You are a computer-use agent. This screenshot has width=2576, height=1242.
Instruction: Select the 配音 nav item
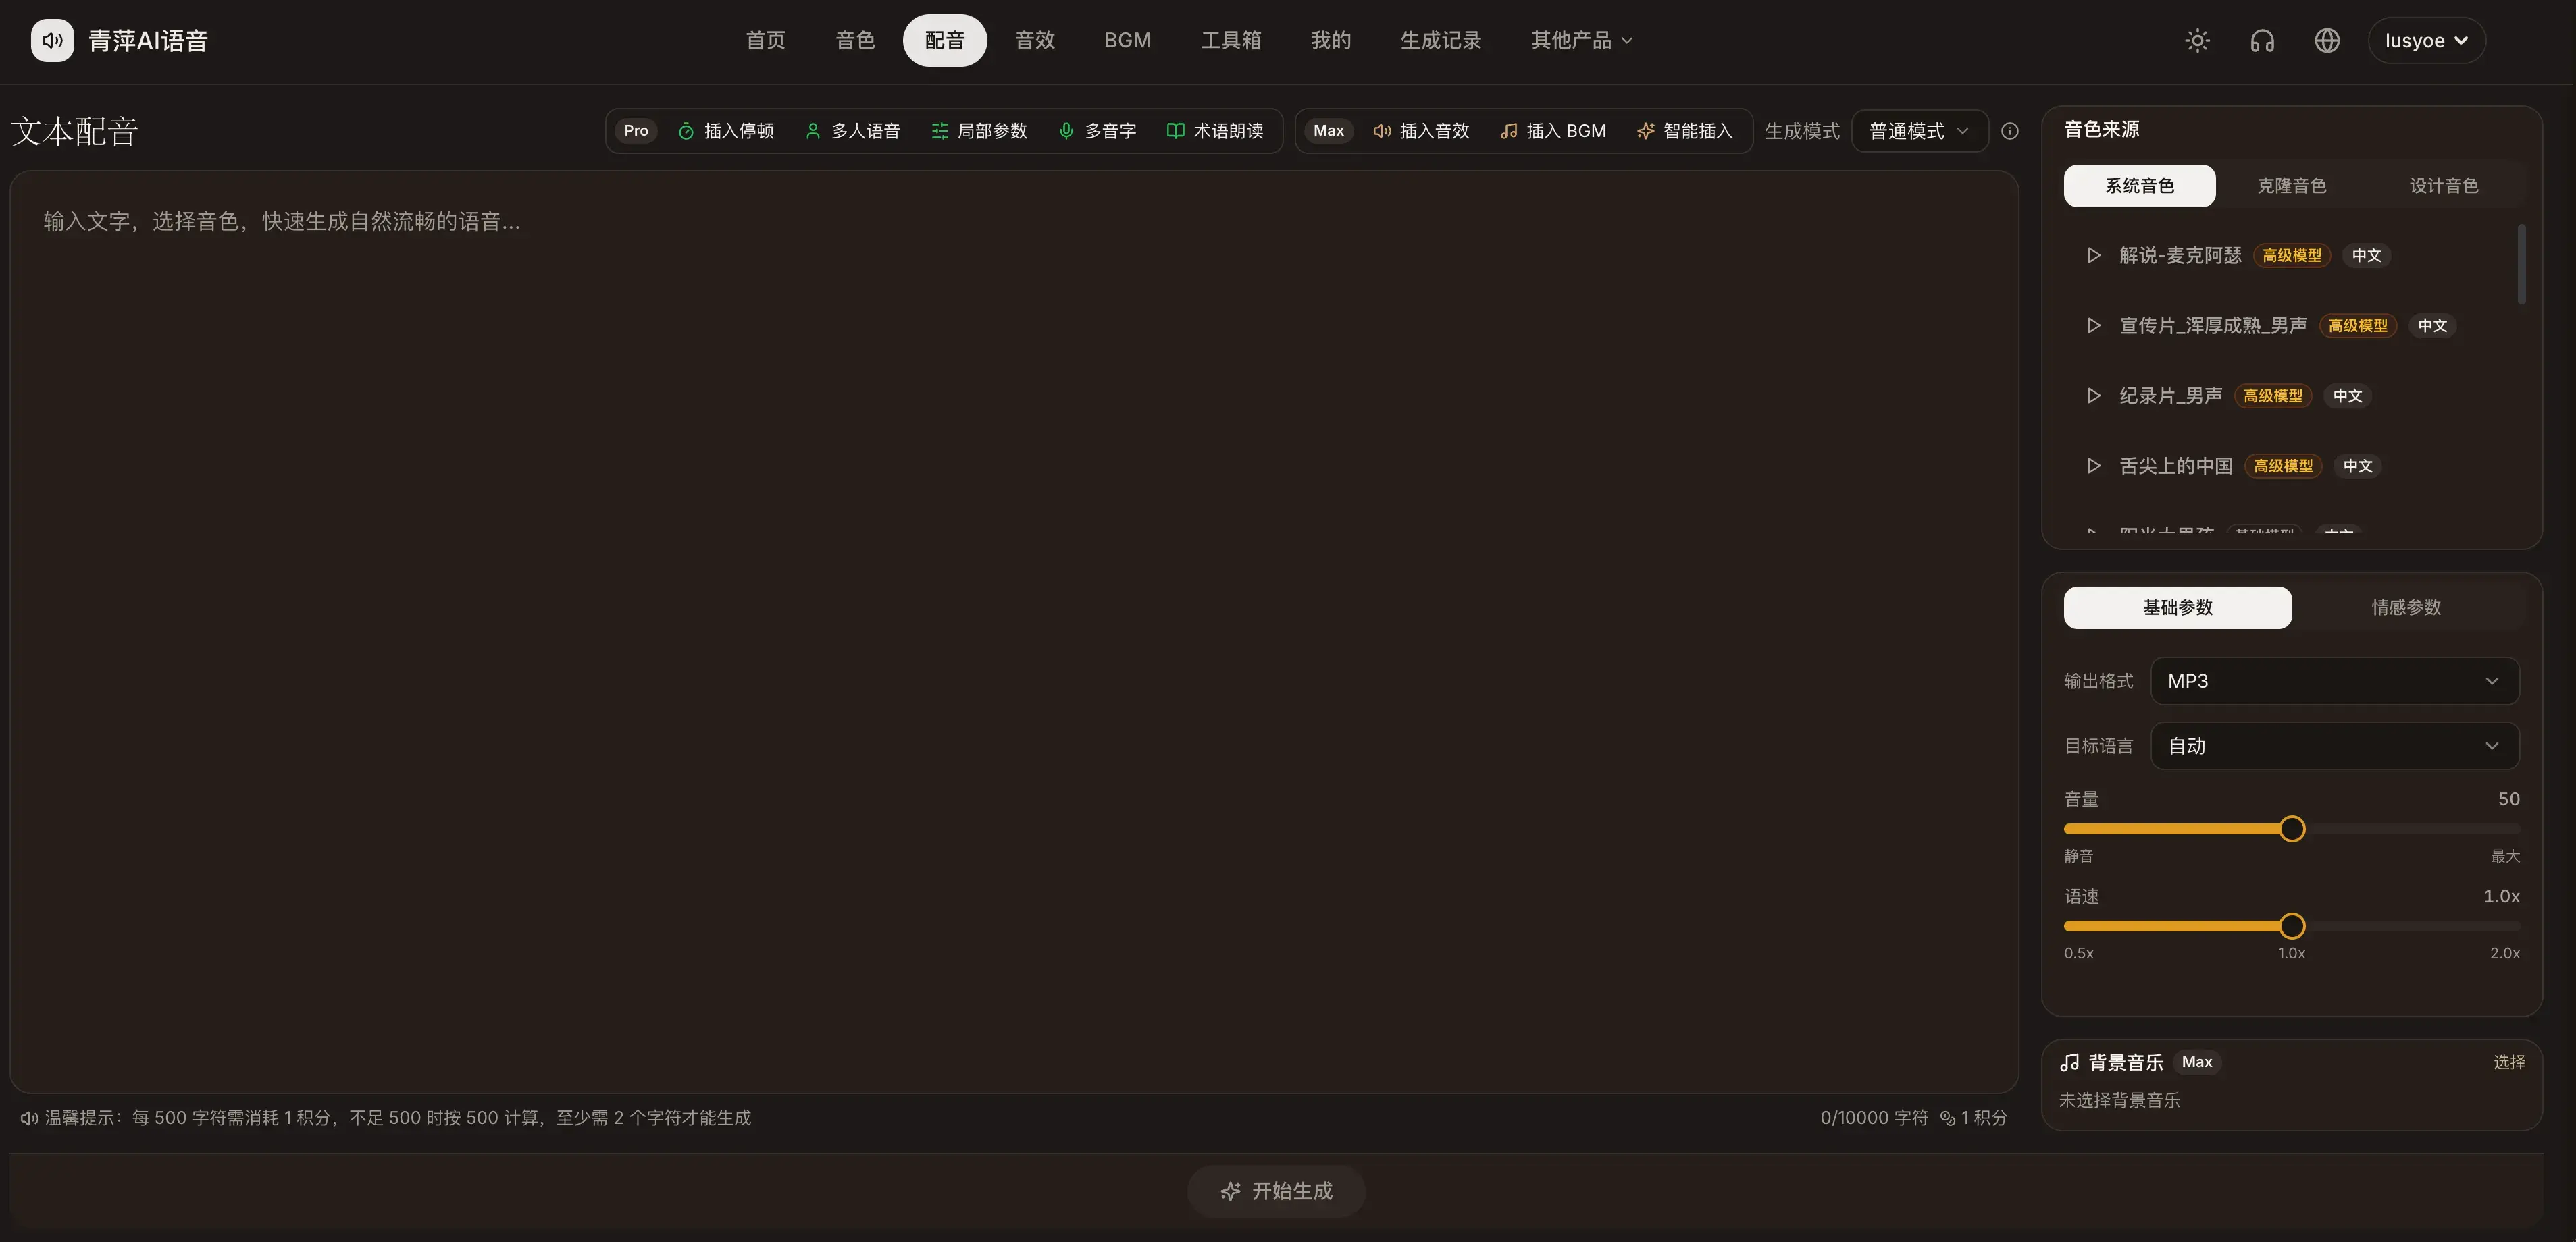coord(944,40)
